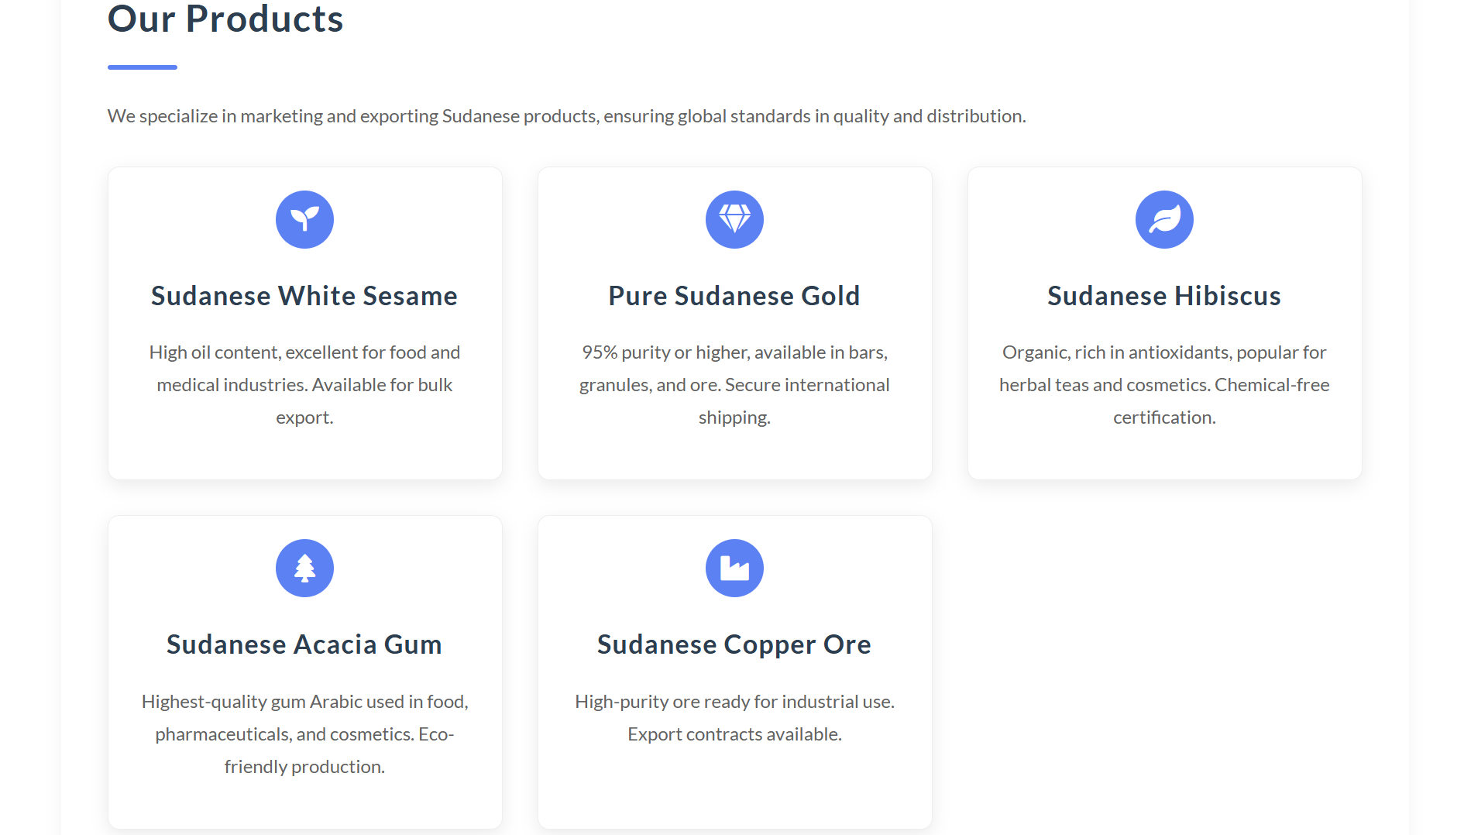Click the intro sentence about exporting Sudanese products
This screenshot has width=1464, height=835.
(566, 116)
